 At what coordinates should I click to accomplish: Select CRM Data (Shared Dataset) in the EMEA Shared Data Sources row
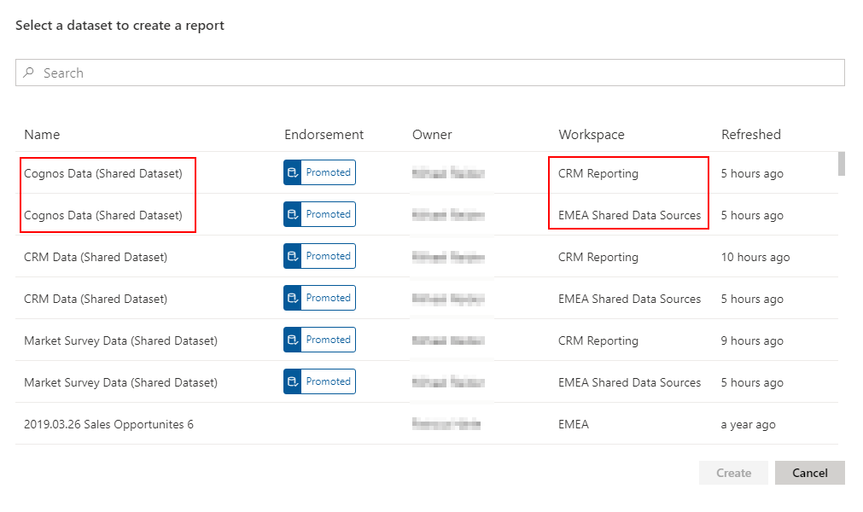96,300
